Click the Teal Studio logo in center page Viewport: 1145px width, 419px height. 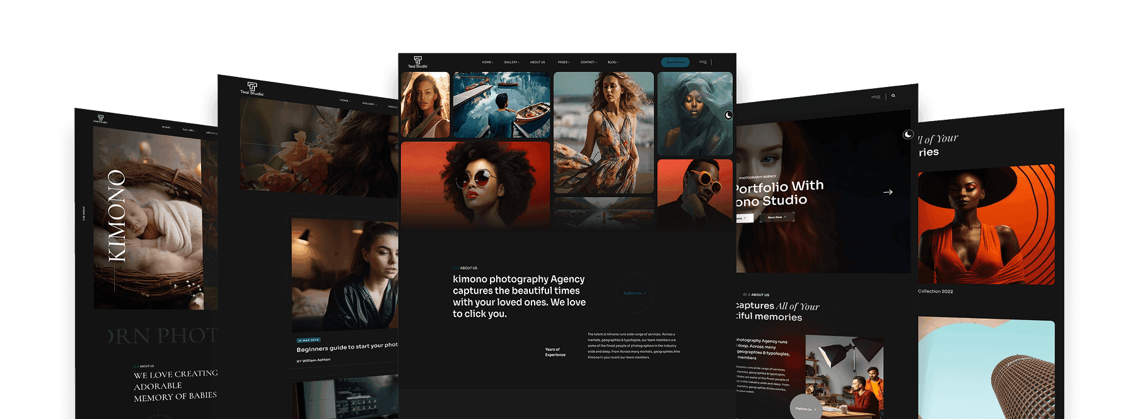pyautogui.click(x=417, y=62)
